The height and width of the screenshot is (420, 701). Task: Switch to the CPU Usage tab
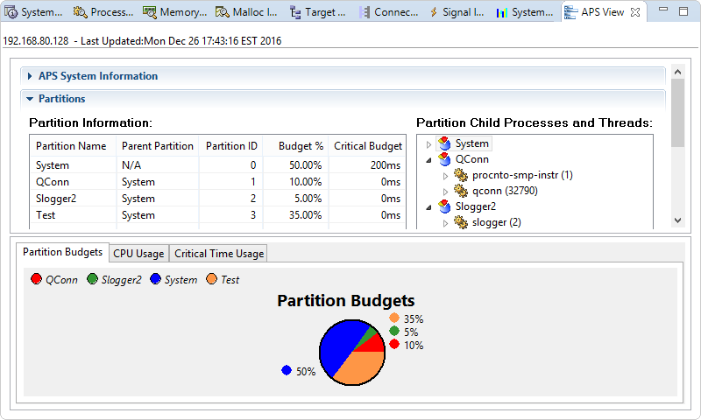[138, 254]
